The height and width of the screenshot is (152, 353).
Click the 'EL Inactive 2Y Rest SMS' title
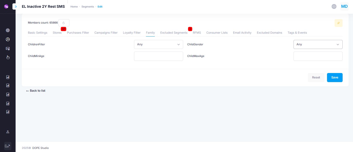click(x=43, y=6)
